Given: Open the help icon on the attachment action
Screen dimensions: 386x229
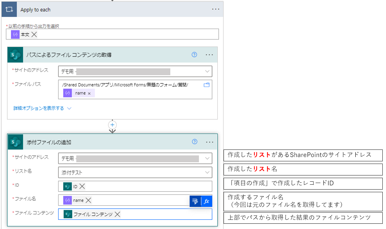Looking at the screenshot, I should [194, 142].
